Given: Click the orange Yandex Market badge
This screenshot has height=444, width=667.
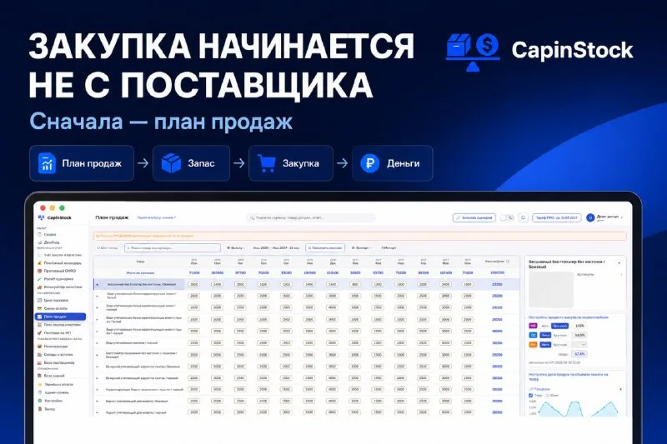Looking at the screenshot, I should pyautogui.click(x=533, y=345).
